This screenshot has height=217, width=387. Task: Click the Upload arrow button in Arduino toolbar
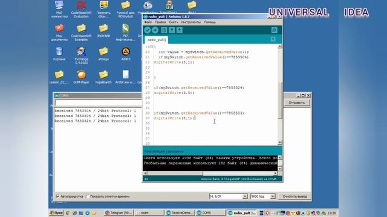click(155, 30)
